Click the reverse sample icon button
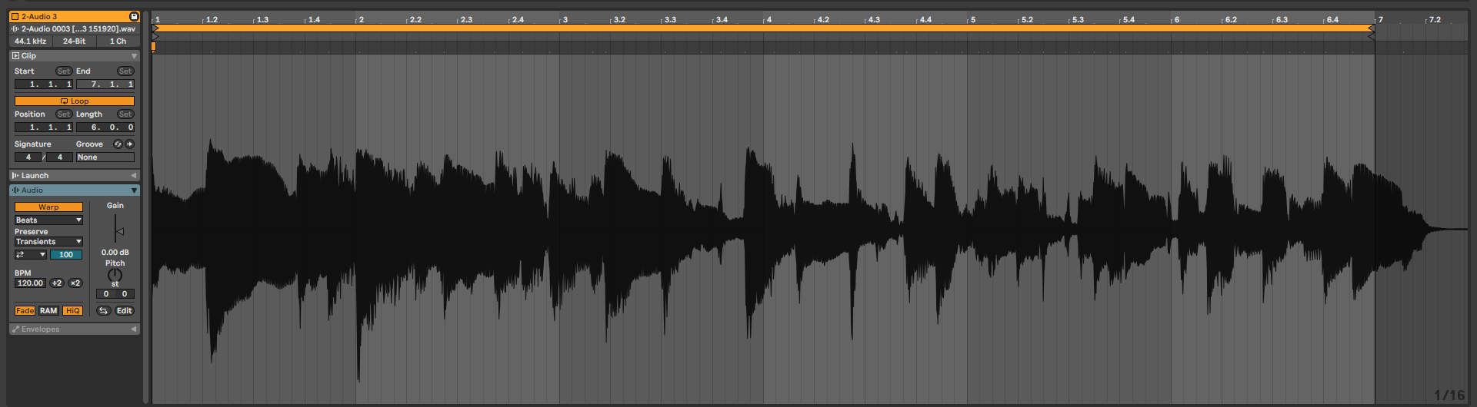Image resolution: width=1477 pixels, height=407 pixels. click(103, 311)
